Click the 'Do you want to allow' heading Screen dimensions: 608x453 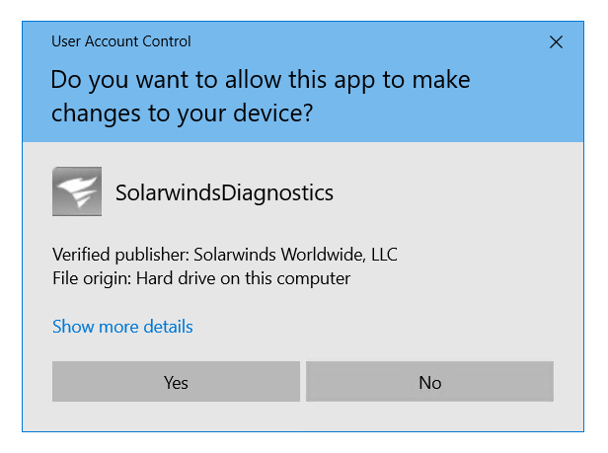pyautogui.click(x=261, y=79)
